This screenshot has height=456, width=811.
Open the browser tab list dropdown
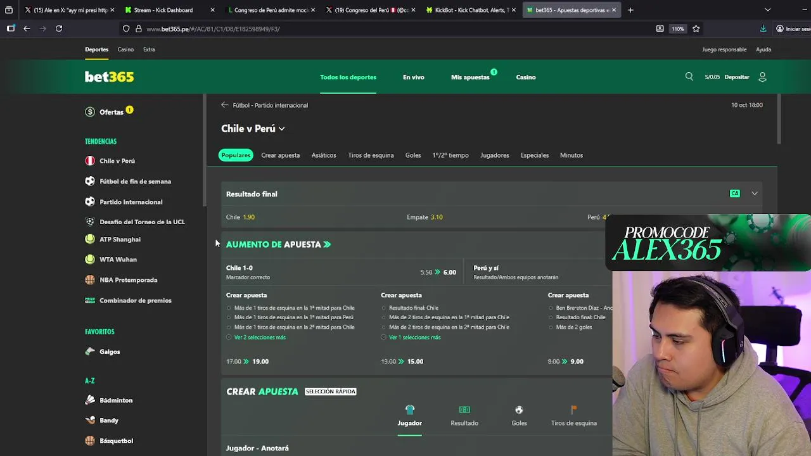pos(768,10)
